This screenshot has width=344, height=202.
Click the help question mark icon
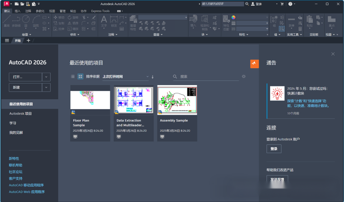290,4
